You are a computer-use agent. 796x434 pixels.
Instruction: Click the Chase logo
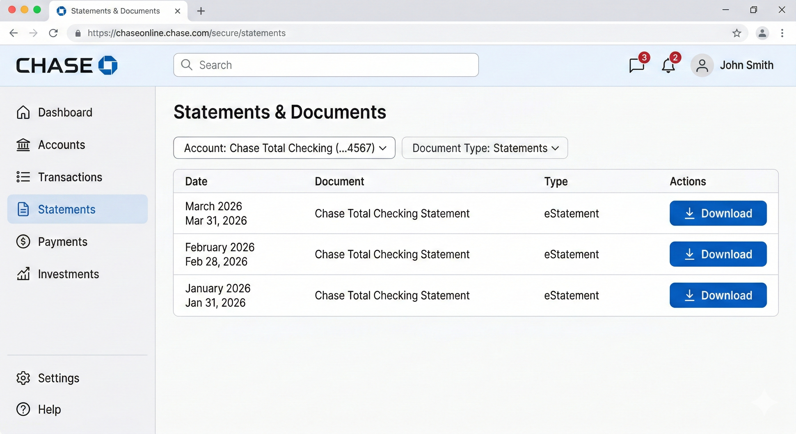click(x=67, y=65)
